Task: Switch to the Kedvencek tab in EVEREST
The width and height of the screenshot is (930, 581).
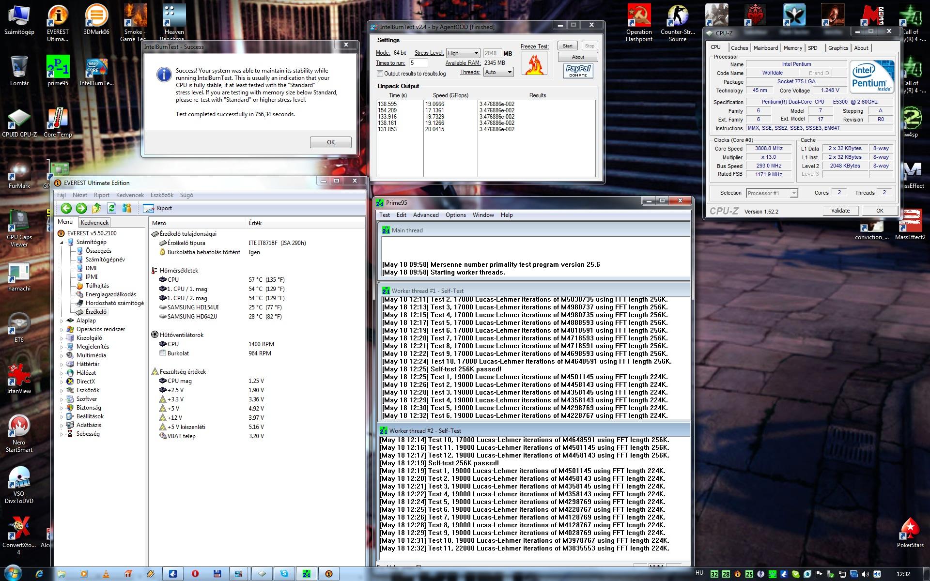Action: 95,222
